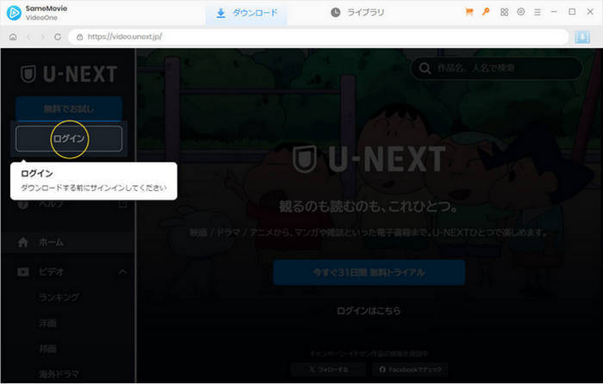Click the URL address bar
Screen dimensions: 603x384
(x=319, y=37)
